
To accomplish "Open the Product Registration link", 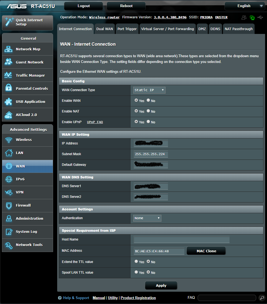I will click(x=138, y=298).
